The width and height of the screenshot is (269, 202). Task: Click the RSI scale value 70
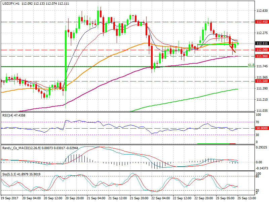[x=258, y=123]
